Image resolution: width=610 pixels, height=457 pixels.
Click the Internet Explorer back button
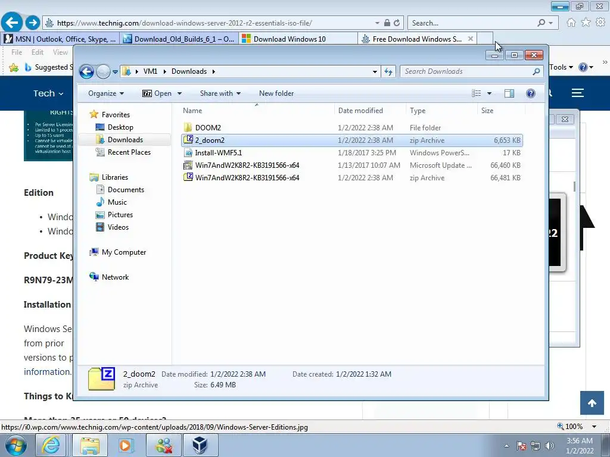[12, 23]
